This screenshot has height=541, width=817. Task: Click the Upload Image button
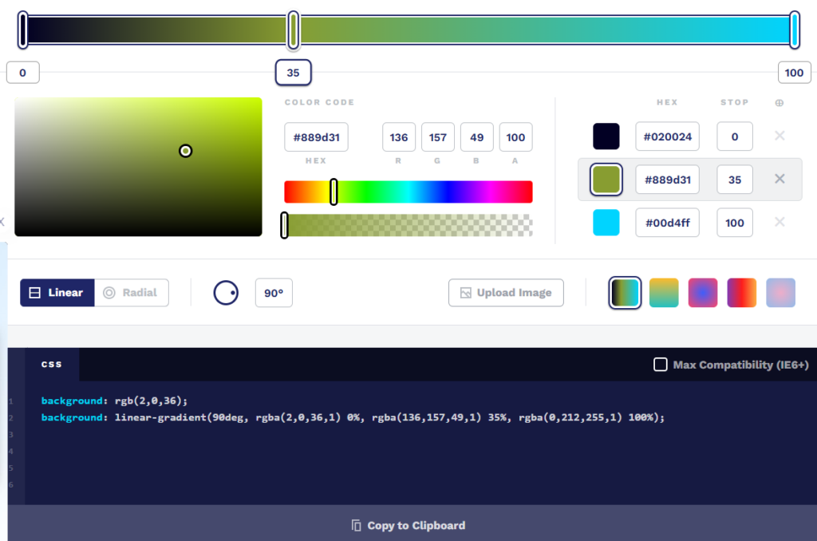(x=506, y=293)
